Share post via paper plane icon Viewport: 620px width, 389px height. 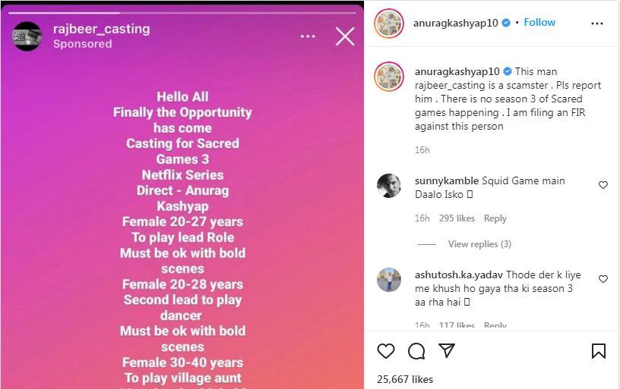(x=447, y=350)
